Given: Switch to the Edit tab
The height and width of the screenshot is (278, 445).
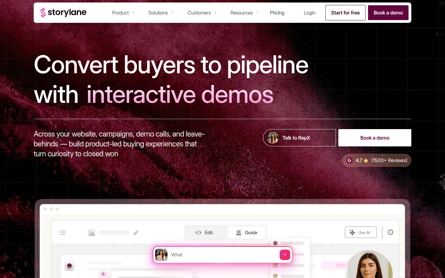Looking at the screenshot, I should pyautogui.click(x=204, y=233).
